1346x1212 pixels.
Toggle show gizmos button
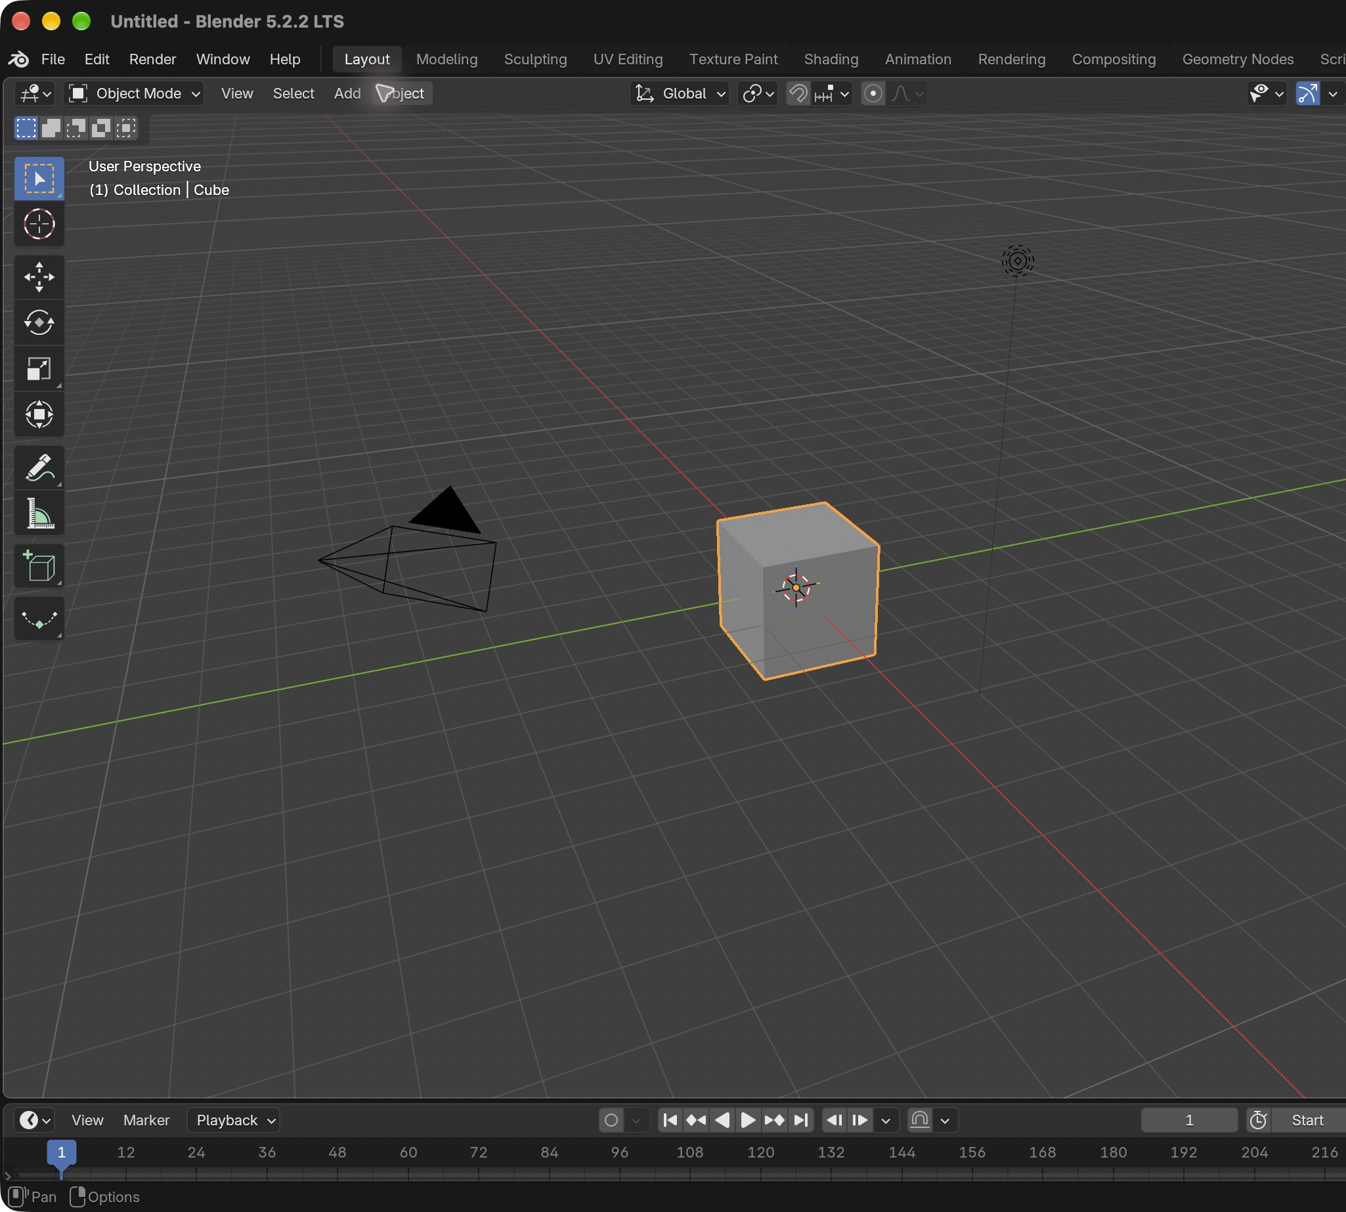[x=1307, y=93]
